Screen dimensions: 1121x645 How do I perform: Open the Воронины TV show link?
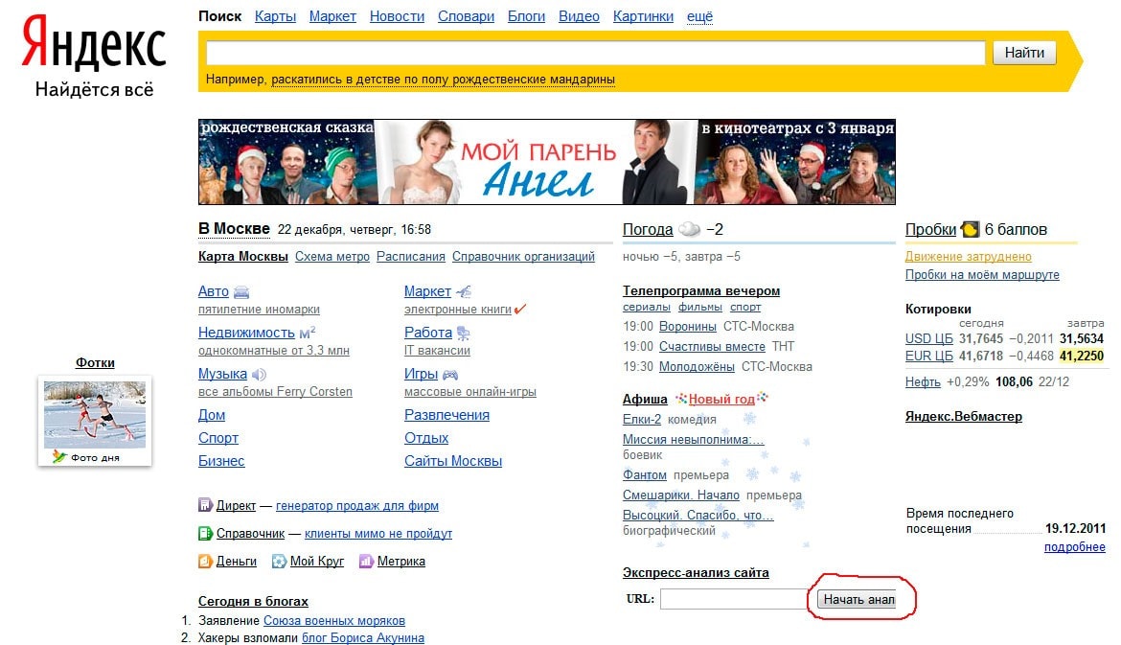[x=688, y=327]
